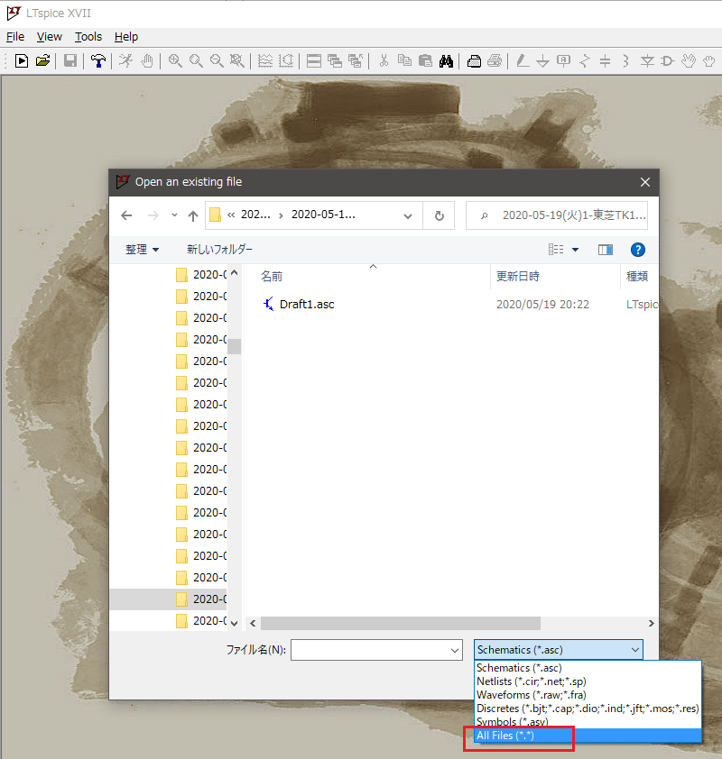The image size is (722, 759).
Task: Select the Label Net tool
Action: (x=564, y=61)
